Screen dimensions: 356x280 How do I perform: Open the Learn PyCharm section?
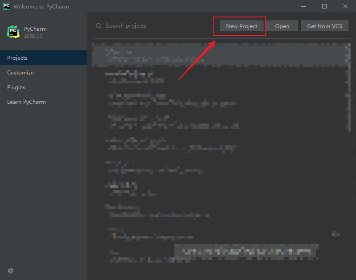tap(44, 102)
